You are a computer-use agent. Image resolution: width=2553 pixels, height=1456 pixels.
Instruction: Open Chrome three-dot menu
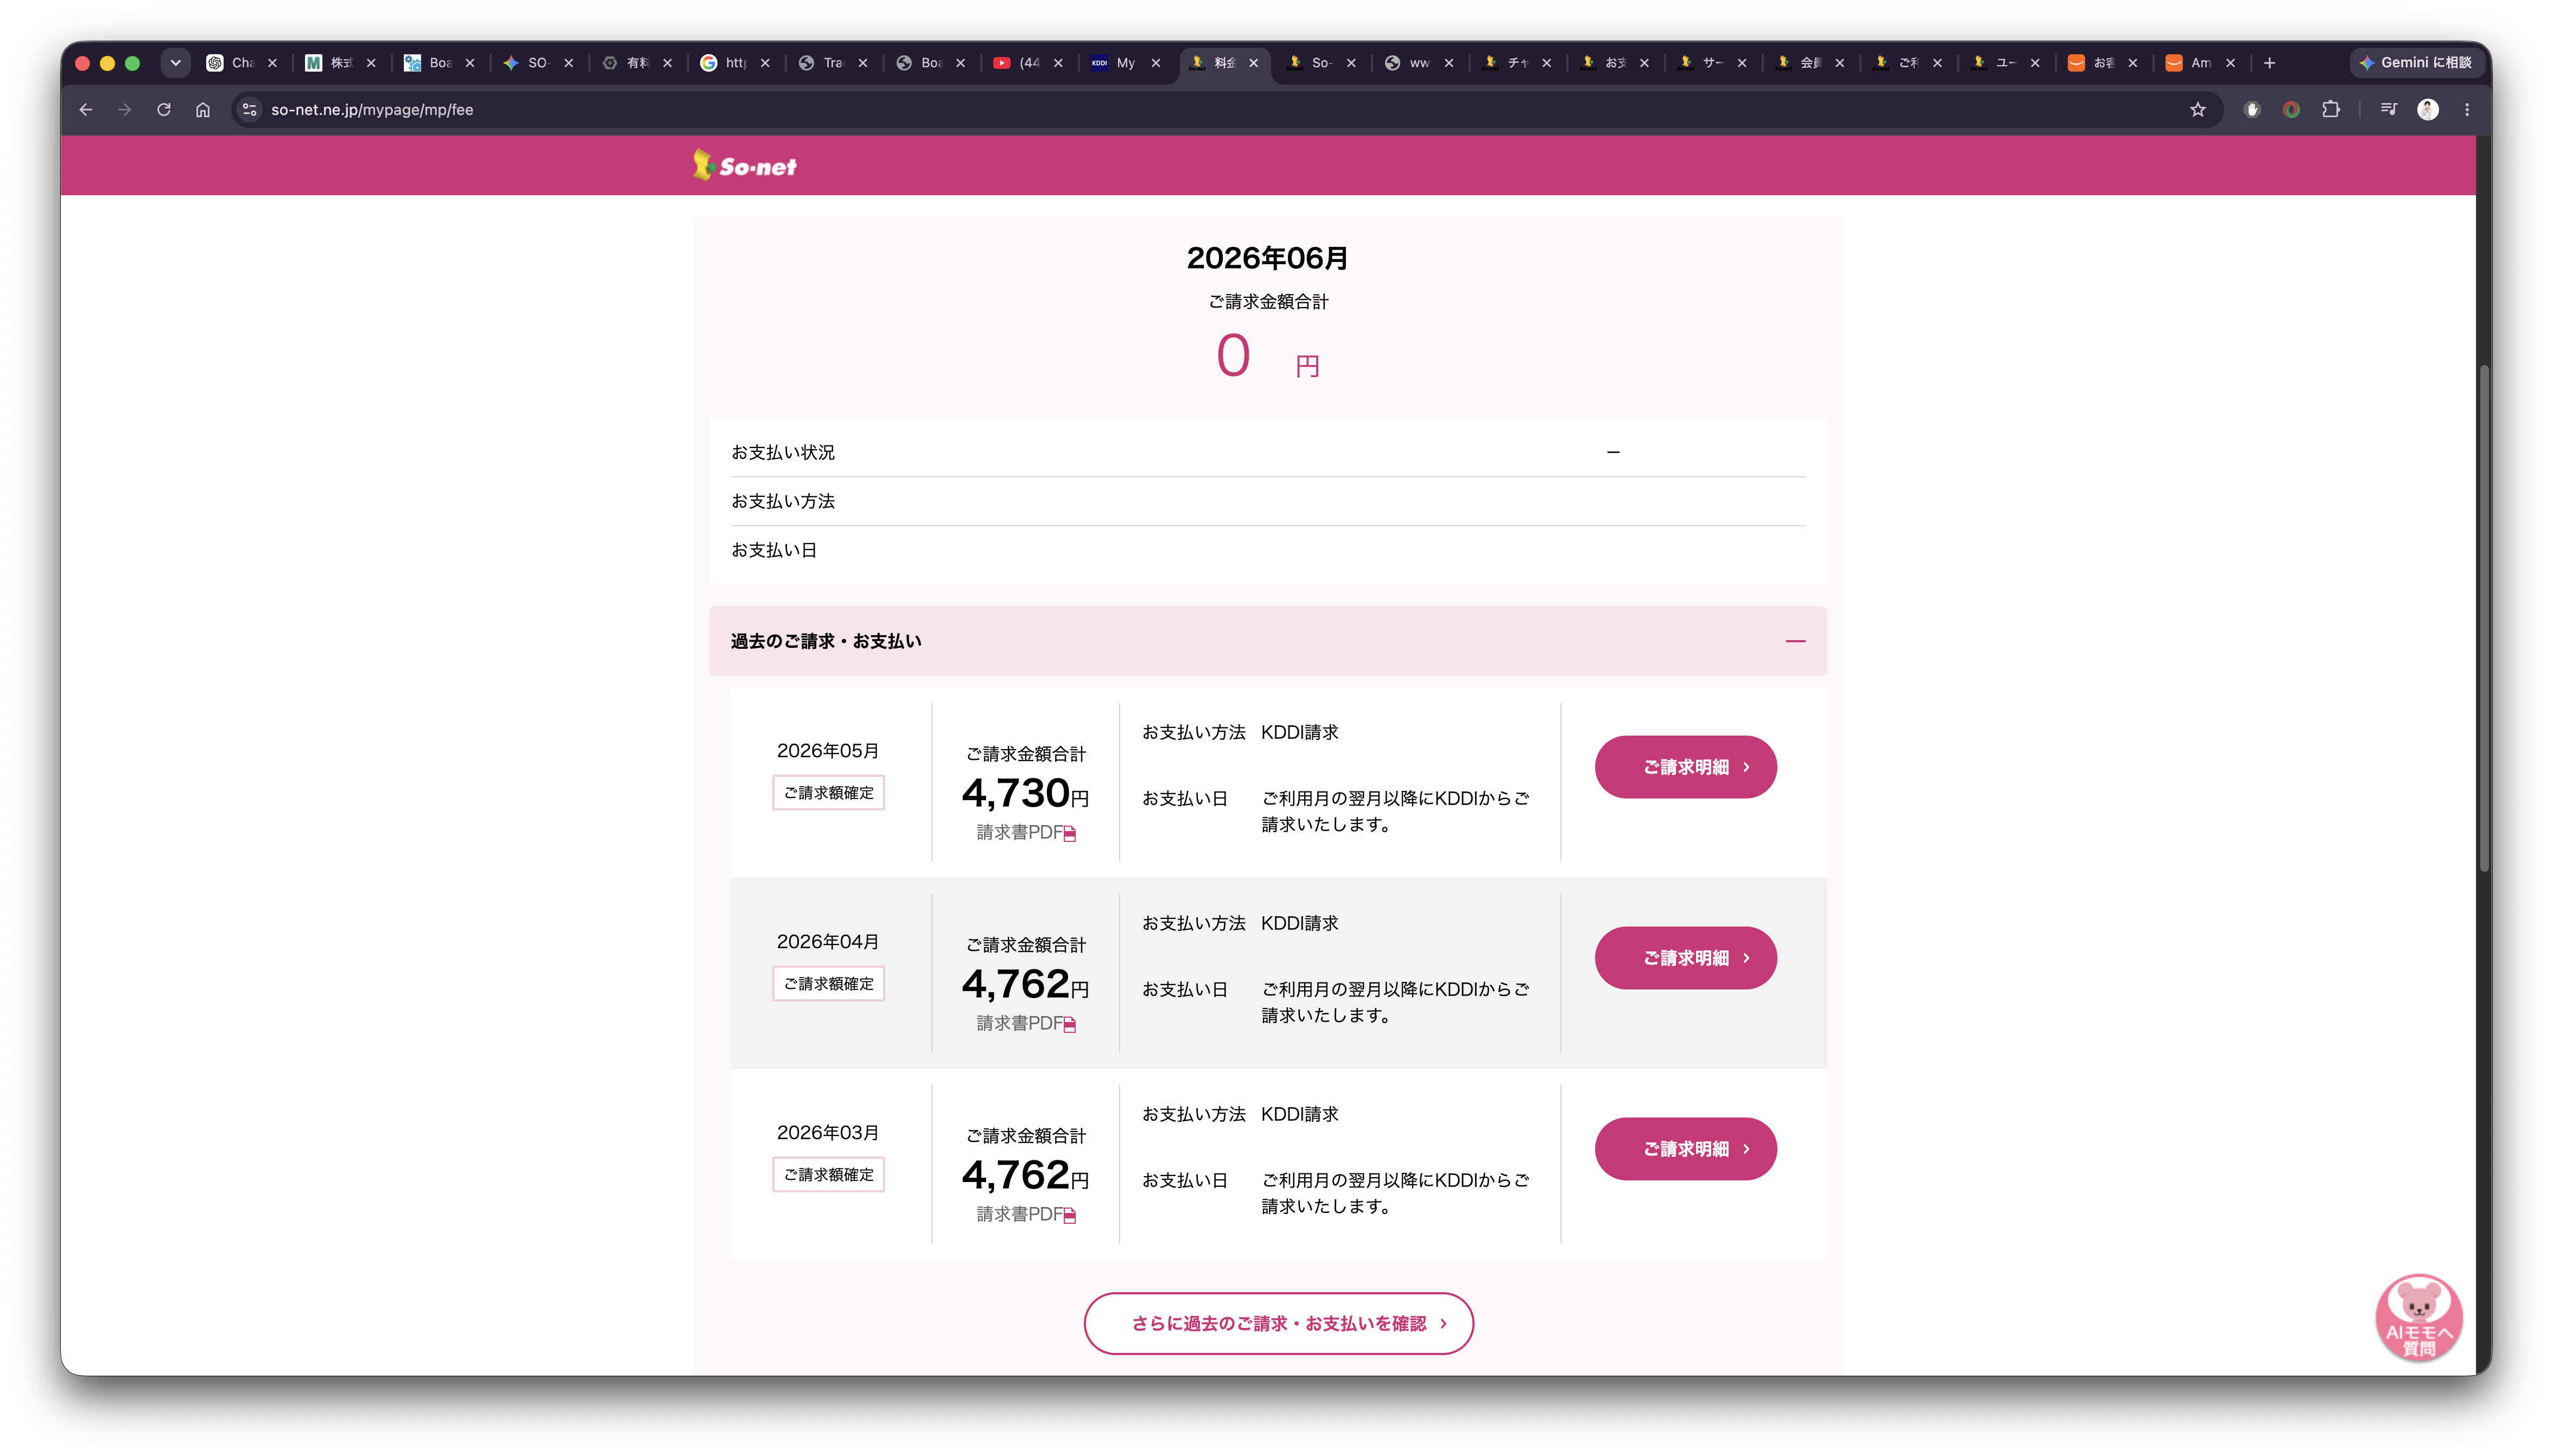(x=2467, y=110)
